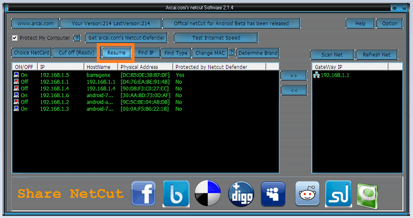Click computer icon for 192.168.1.2 row
The width and height of the screenshot is (413, 218).
pyautogui.click(x=17, y=102)
